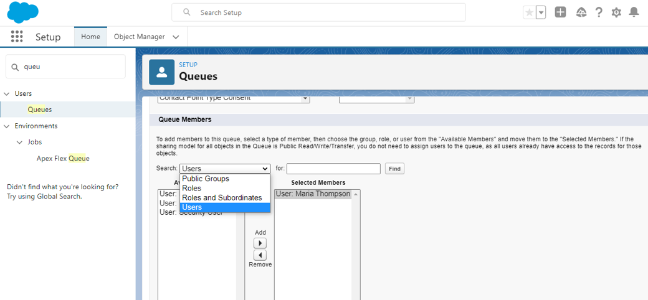Open the Setup gear icon
Viewport: 648px width, 300px height.
(x=616, y=12)
